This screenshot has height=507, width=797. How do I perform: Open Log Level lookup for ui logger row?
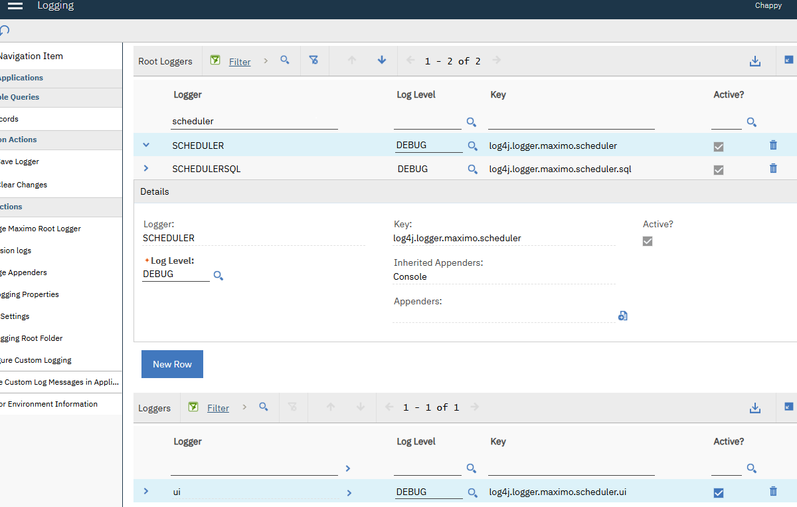point(473,493)
